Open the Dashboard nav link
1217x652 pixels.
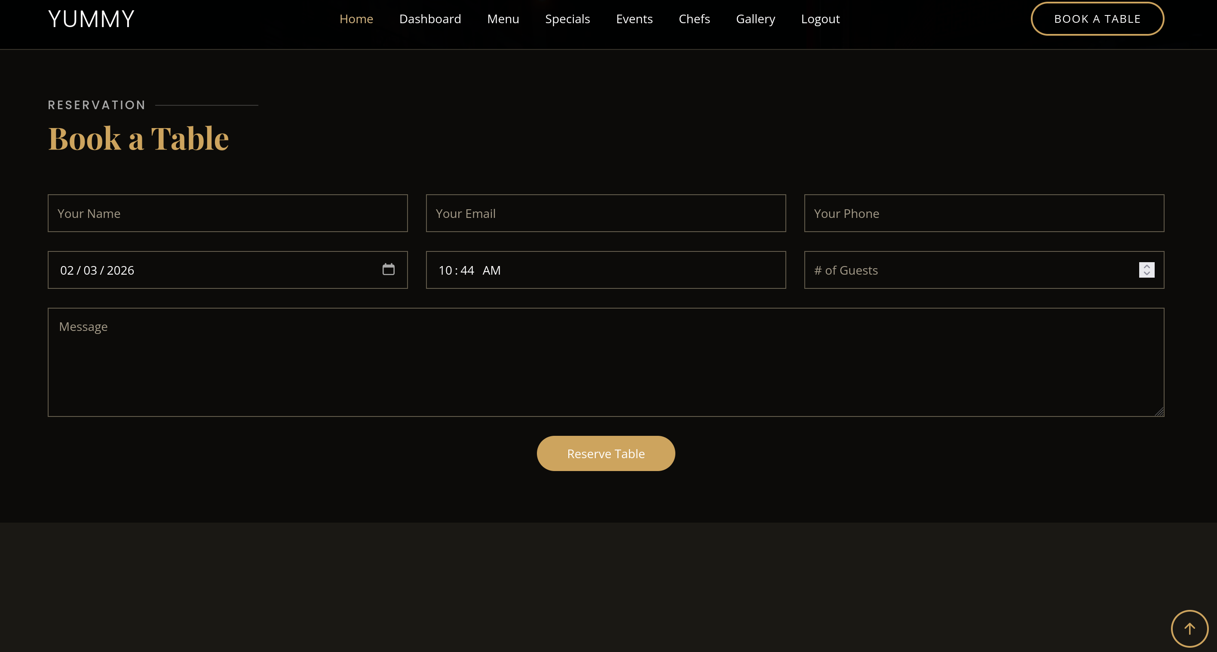430,19
